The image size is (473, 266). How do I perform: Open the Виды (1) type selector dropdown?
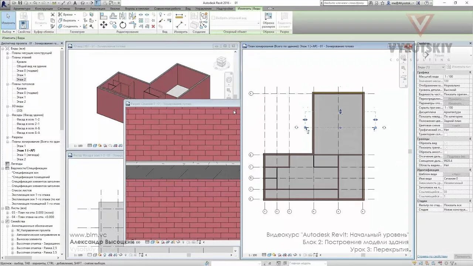(431, 67)
